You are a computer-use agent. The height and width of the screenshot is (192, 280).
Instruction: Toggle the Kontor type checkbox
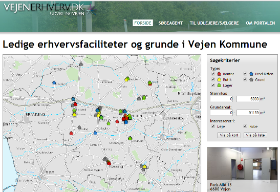(213, 74)
